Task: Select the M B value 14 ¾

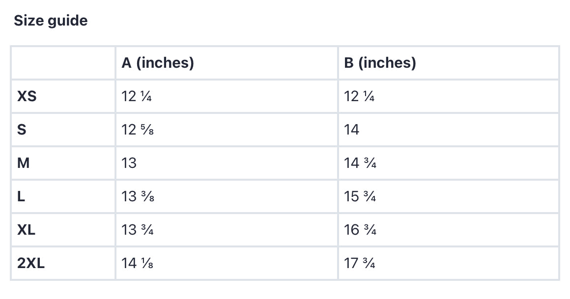Action: coord(360,163)
